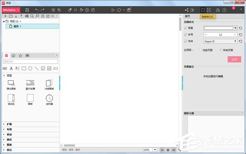The height and width of the screenshot is (154, 246).
Task: Click the page template icon beside circled D
Action: tap(93, 10)
